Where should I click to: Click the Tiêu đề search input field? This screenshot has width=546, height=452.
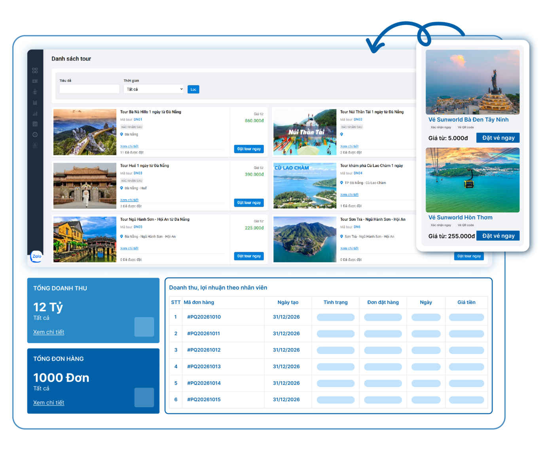tap(89, 89)
